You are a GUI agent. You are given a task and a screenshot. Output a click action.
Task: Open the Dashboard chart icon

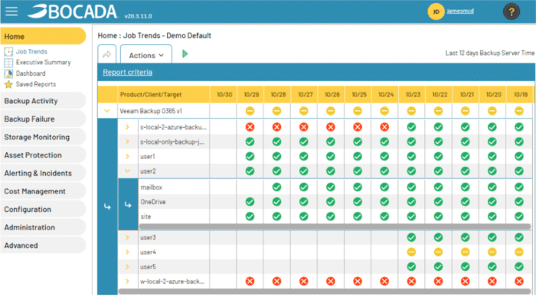point(8,73)
